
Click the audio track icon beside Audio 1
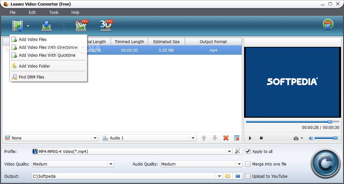106,138
